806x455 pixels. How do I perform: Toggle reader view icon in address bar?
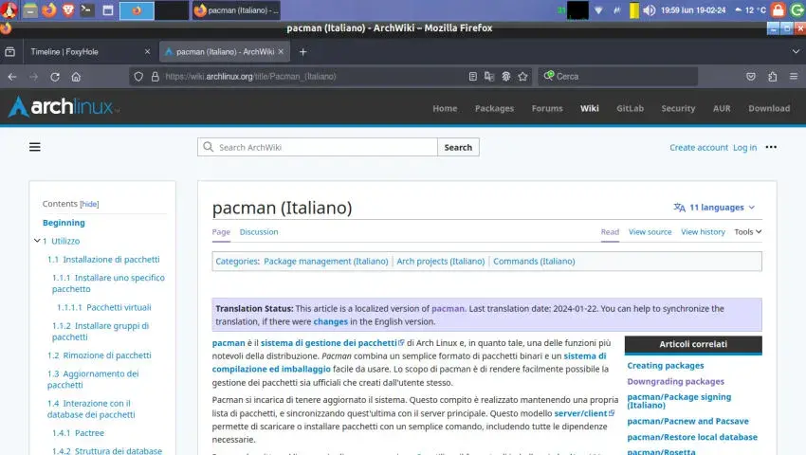click(x=473, y=77)
